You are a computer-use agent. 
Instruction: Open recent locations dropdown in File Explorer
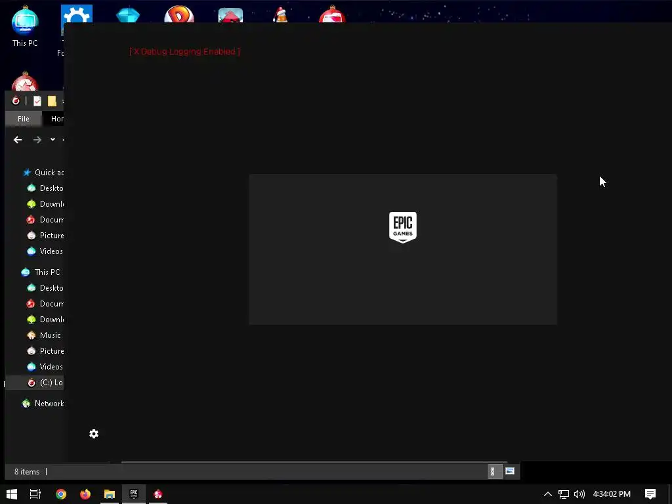click(x=52, y=139)
